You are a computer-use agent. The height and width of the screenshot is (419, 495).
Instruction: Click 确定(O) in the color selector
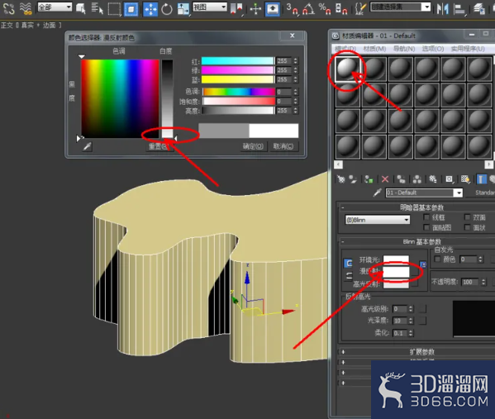tap(253, 146)
